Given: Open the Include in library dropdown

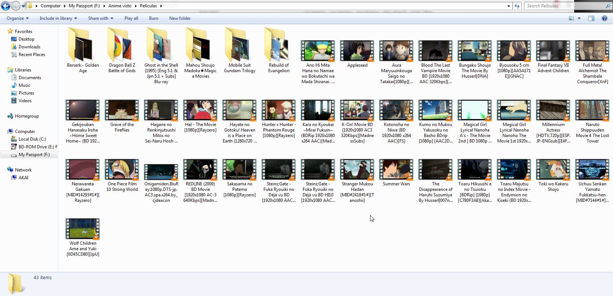Looking at the screenshot, I should (x=58, y=18).
